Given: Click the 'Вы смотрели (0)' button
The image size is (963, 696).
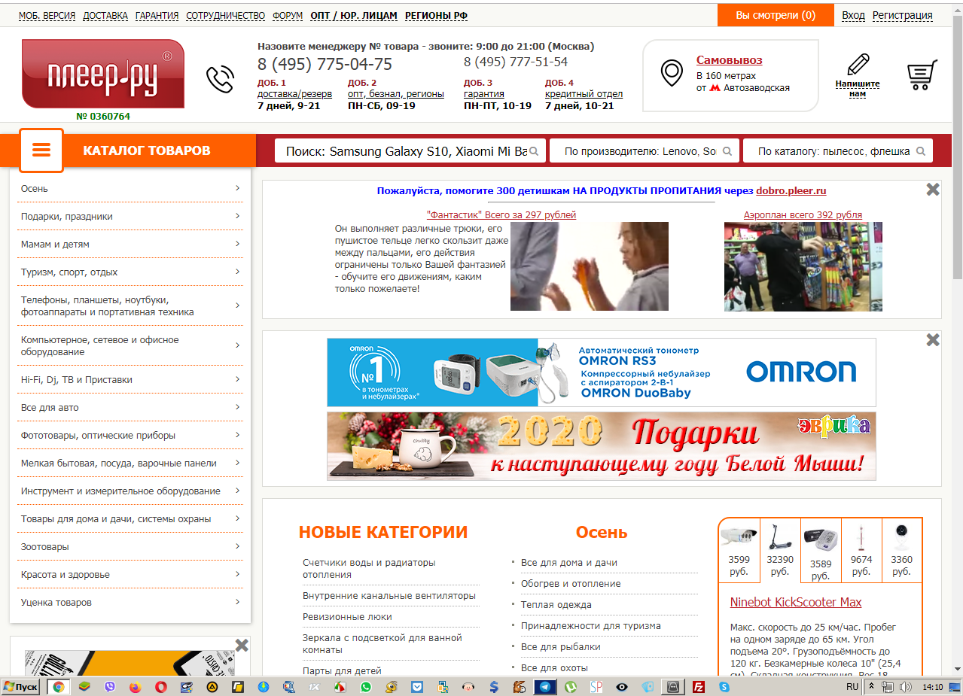Looking at the screenshot, I should [776, 15].
